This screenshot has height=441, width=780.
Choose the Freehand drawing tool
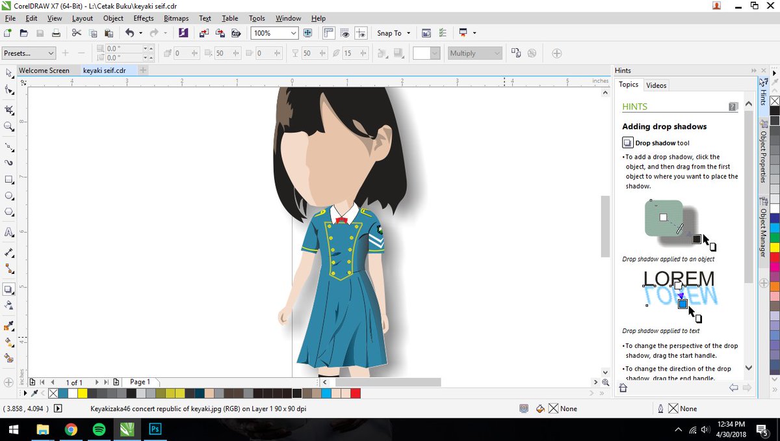coord(9,146)
